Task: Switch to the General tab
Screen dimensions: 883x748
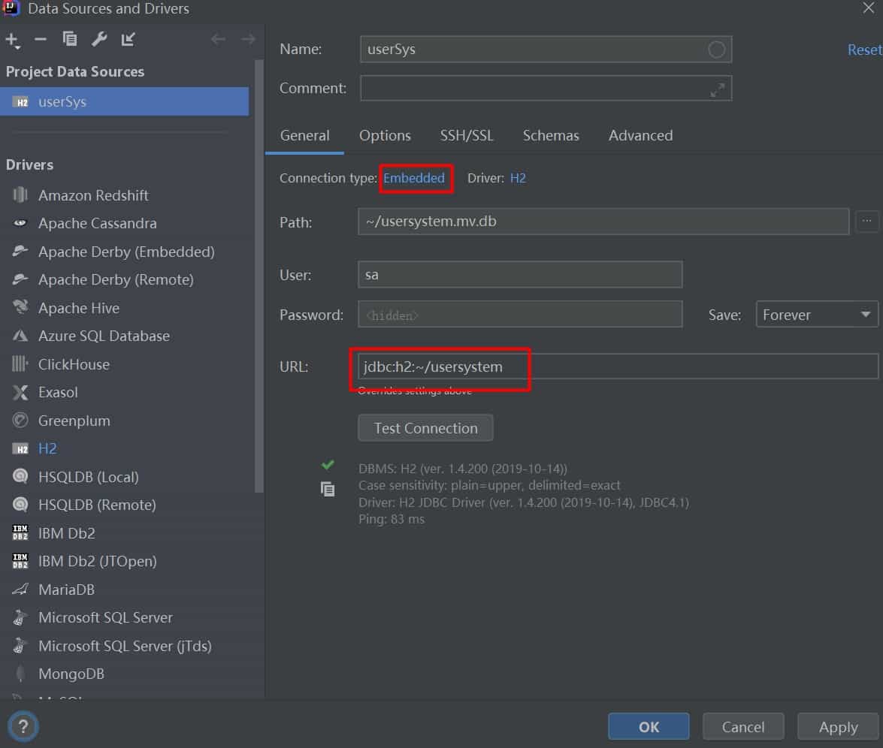Action: pos(304,136)
